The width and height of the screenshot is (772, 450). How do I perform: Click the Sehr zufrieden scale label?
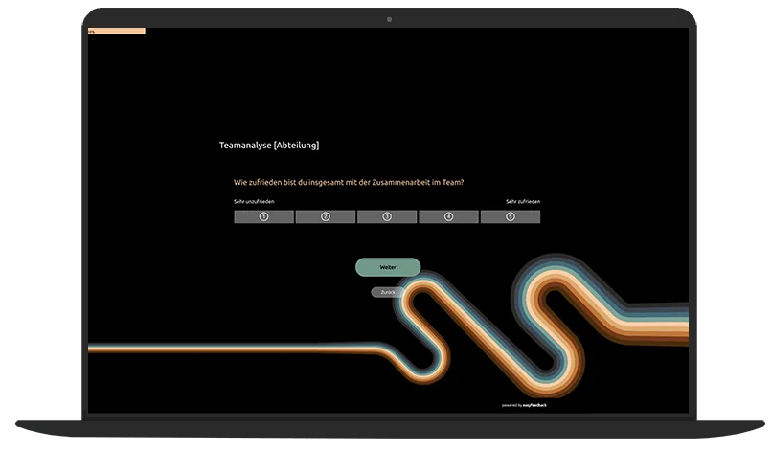523,202
